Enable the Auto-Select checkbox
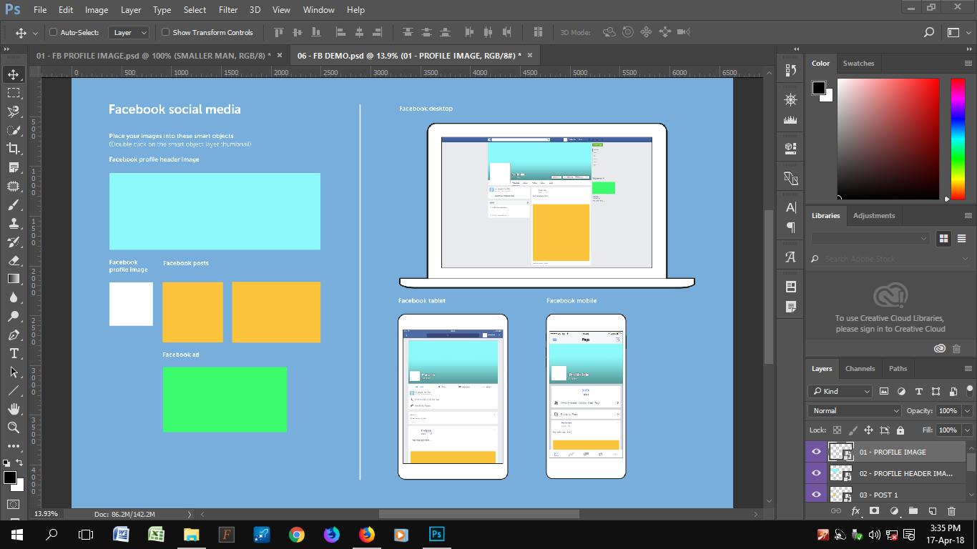Screen dimensions: 977x549 53,32
